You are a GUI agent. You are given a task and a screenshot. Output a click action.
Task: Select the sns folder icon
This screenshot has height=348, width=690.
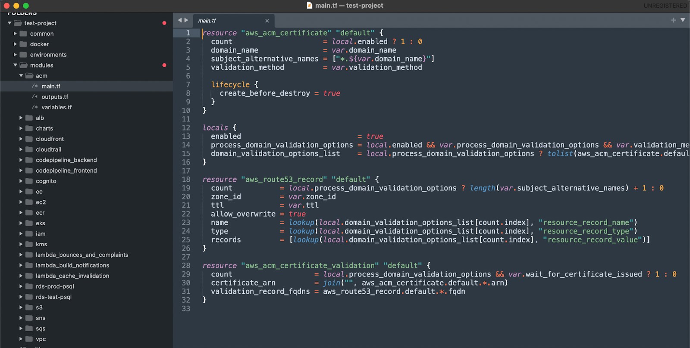tap(29, 318)
